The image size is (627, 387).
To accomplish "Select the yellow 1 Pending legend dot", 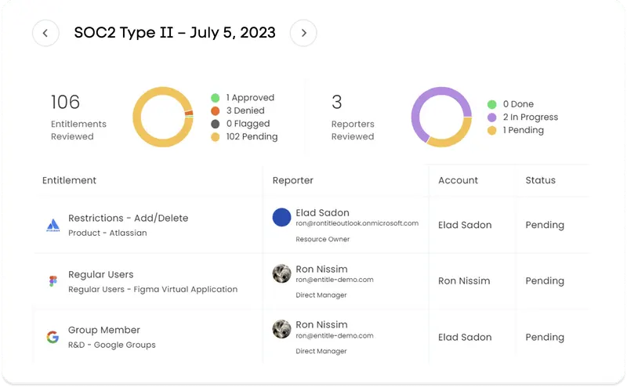I will 492,130.
